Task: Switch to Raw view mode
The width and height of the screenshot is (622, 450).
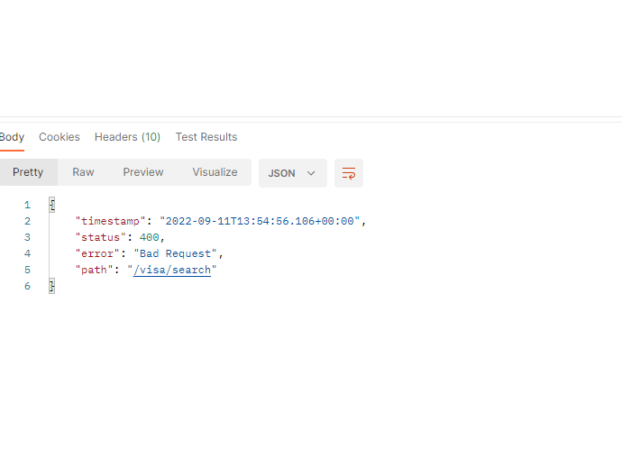Action: click(x=83, y=172)
